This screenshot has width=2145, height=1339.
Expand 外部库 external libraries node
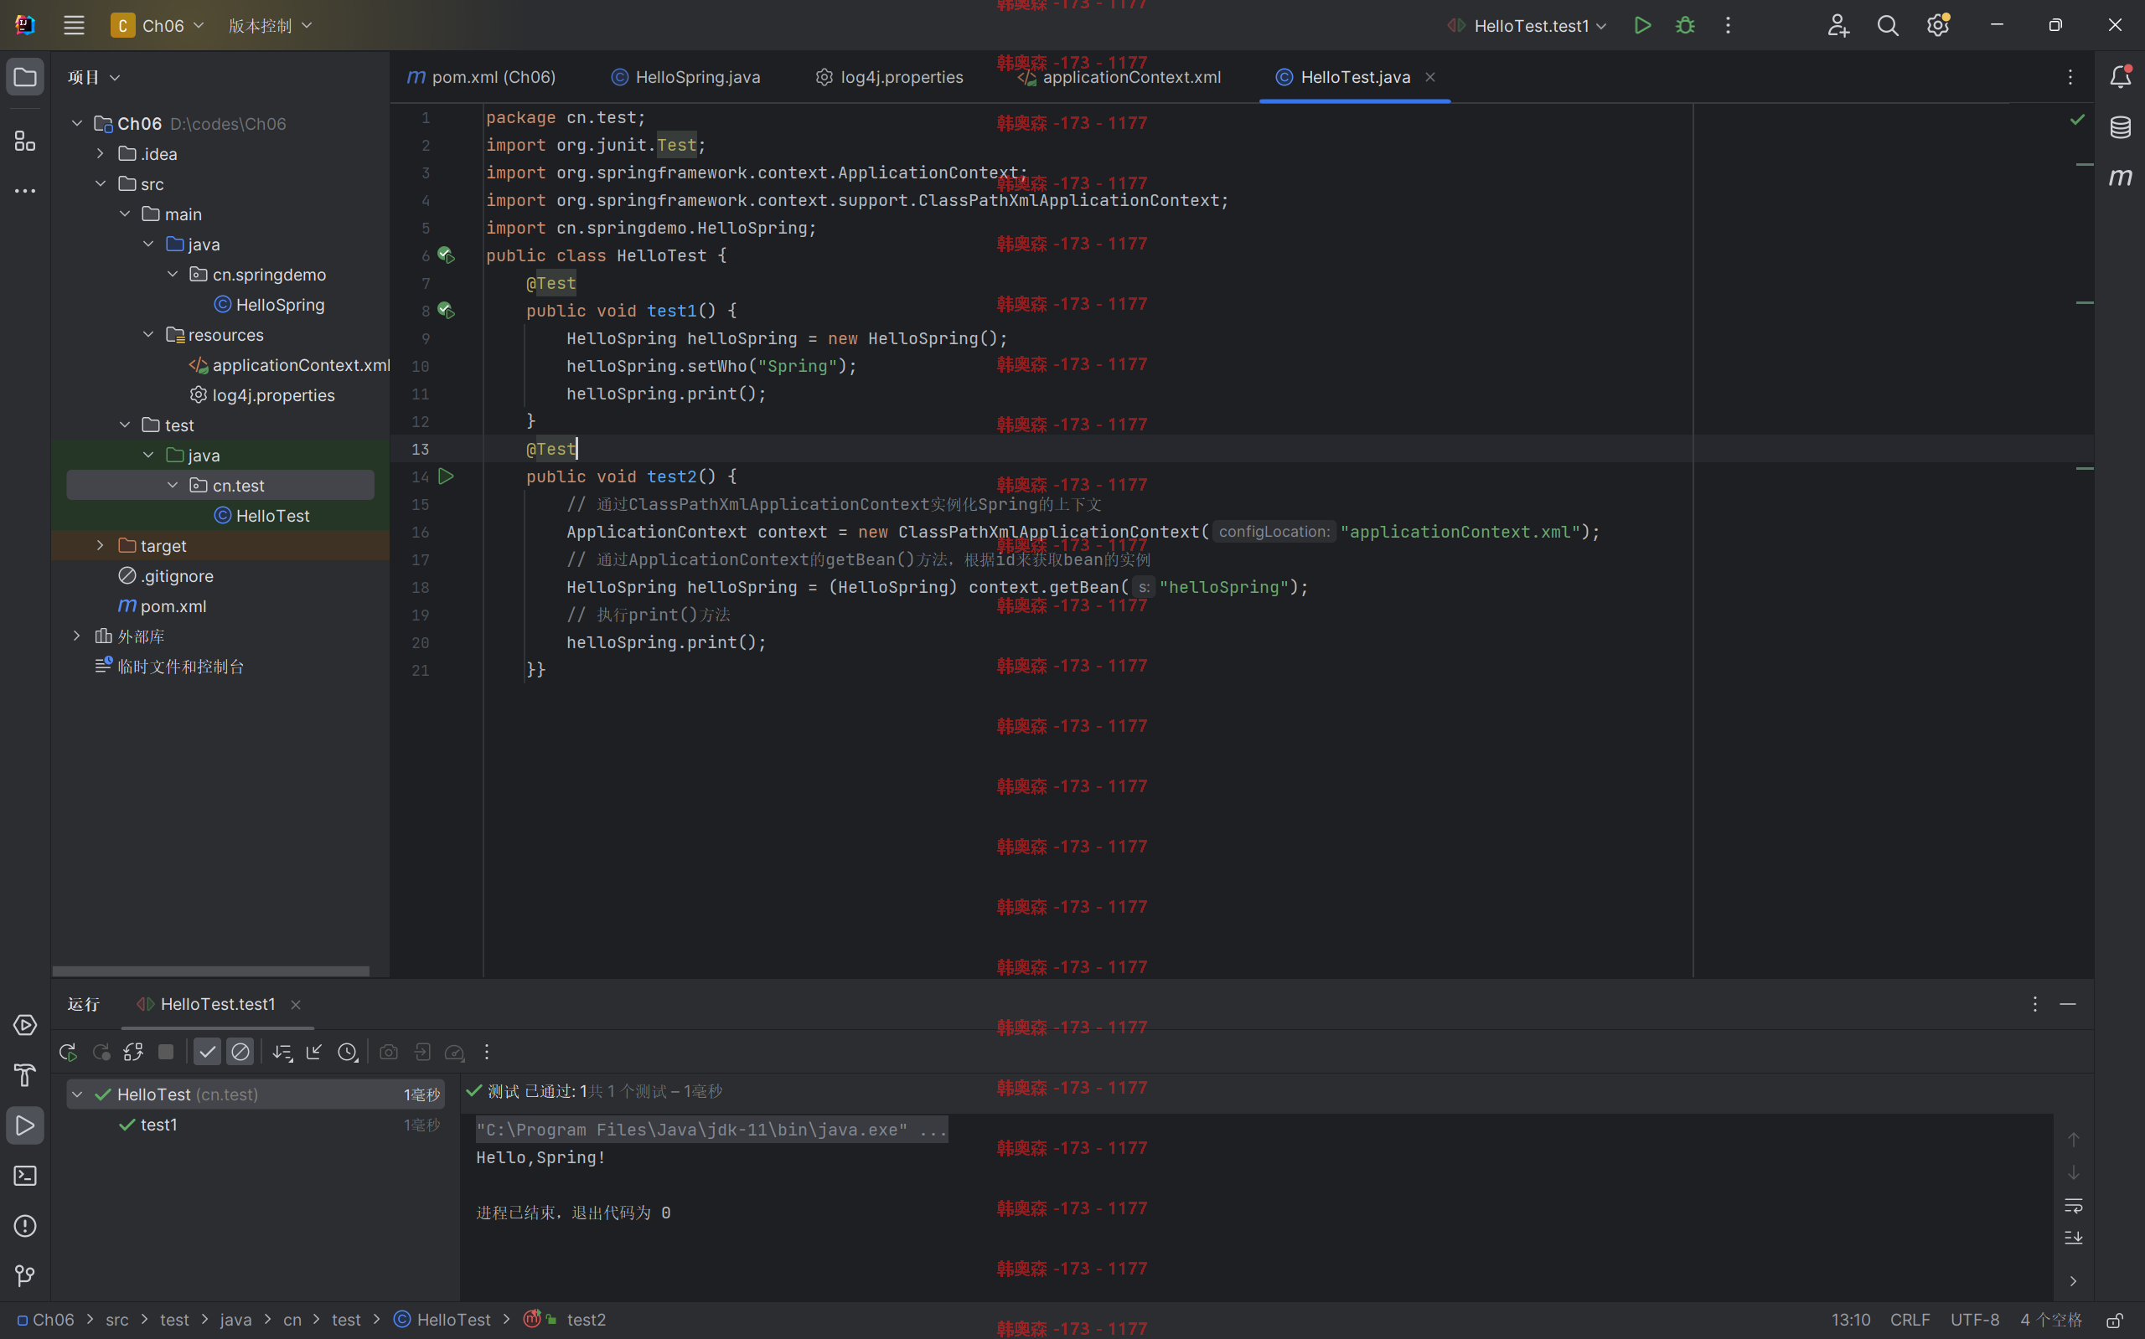click(77, 636)
